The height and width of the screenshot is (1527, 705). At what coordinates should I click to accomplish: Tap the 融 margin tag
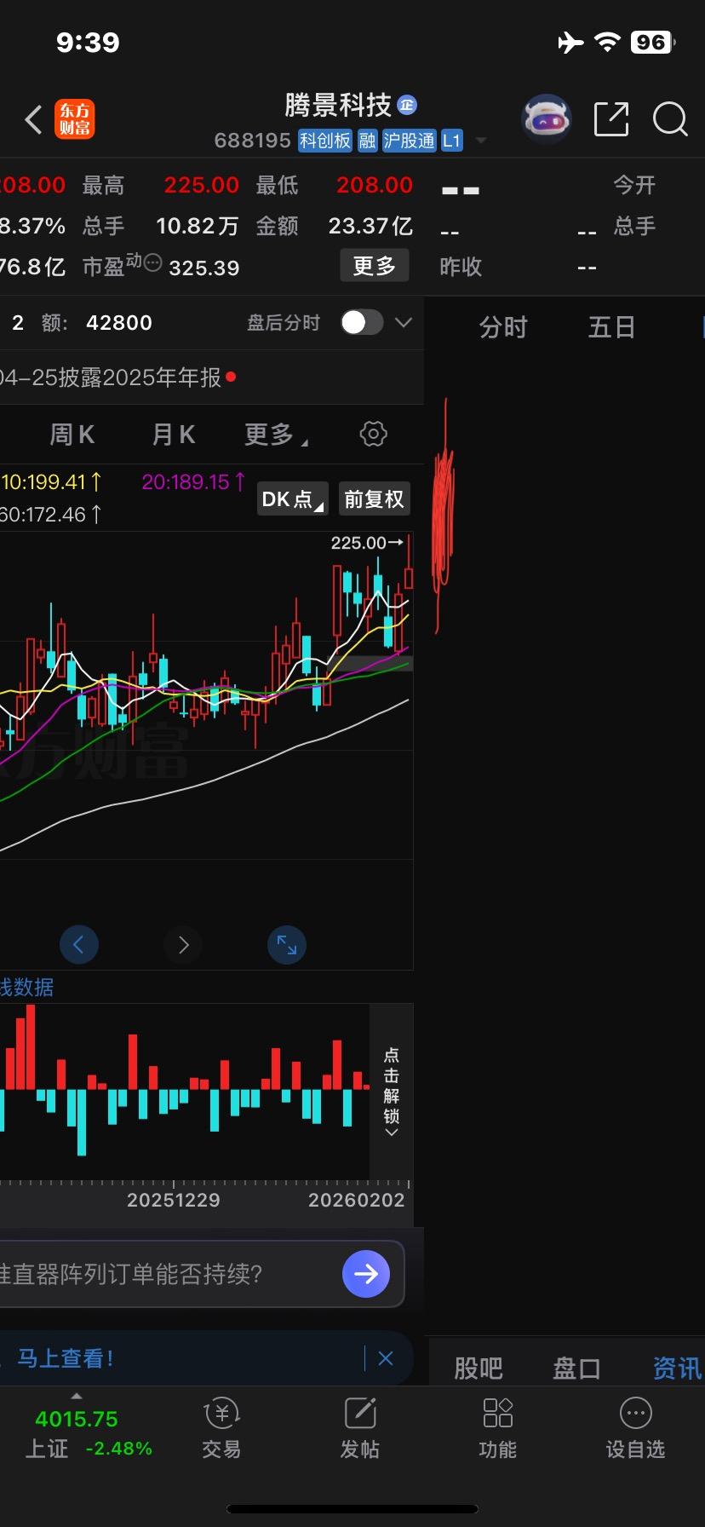(367, 141)
